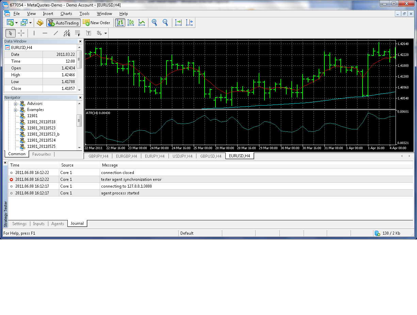
Task: Switch chart to candlesticks mode
Action: click(x=131, y=23)
